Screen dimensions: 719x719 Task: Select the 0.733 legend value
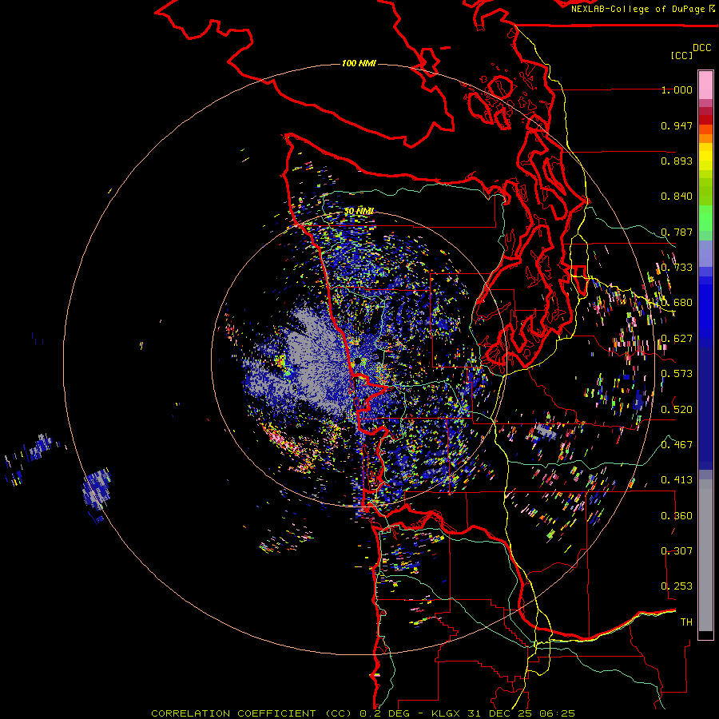coord(677,268)
